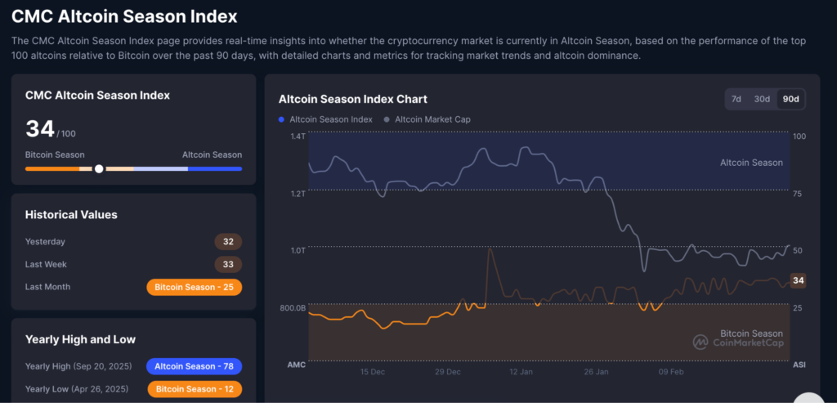Switch chart range to 7d
The image size is (837, 403).
click(x=736, y=99)
